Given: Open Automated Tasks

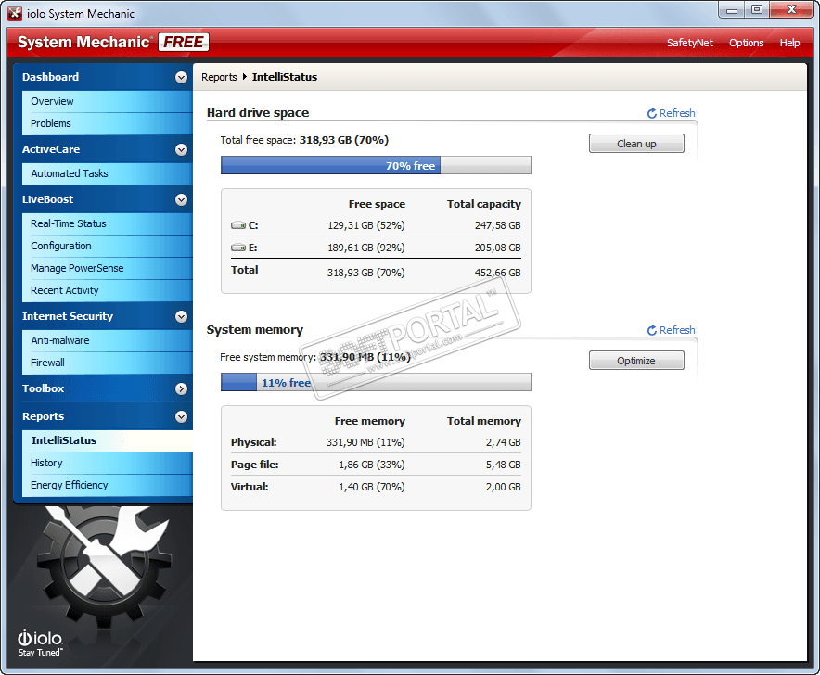Looking at the screenshot, I should (x=108, y=173).
